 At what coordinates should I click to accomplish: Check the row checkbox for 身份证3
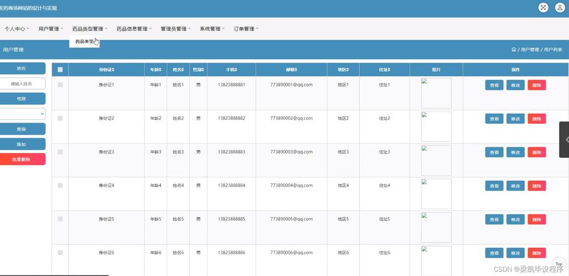click(60, 152)
